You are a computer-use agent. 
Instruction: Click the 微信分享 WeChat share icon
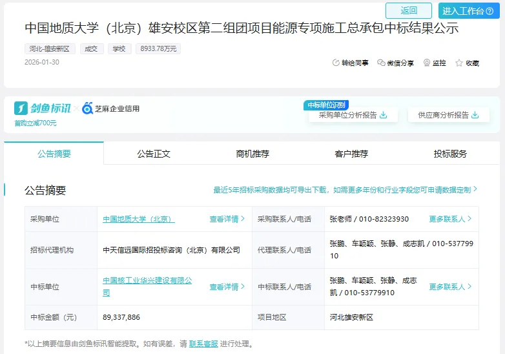(381, 63)
